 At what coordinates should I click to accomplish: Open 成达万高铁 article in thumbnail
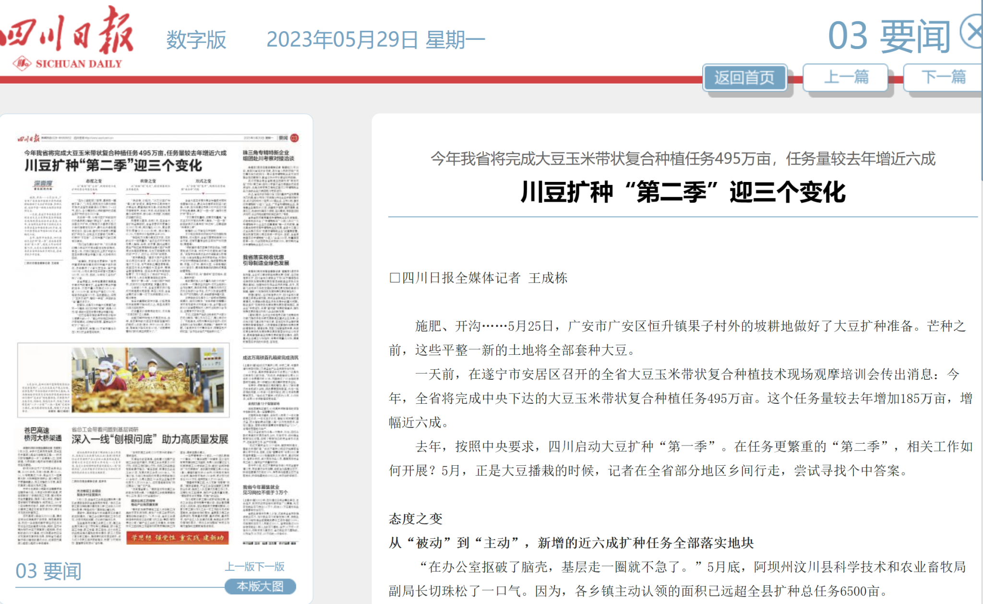[x=270, y=358]
